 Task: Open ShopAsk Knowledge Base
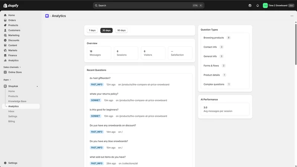17,101
